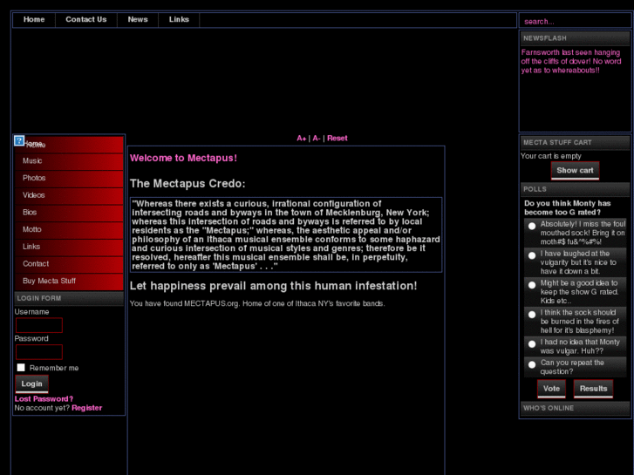Open the Welcome to Mectapus! heading link
The image size is (634, 475).
pos(183,158)
